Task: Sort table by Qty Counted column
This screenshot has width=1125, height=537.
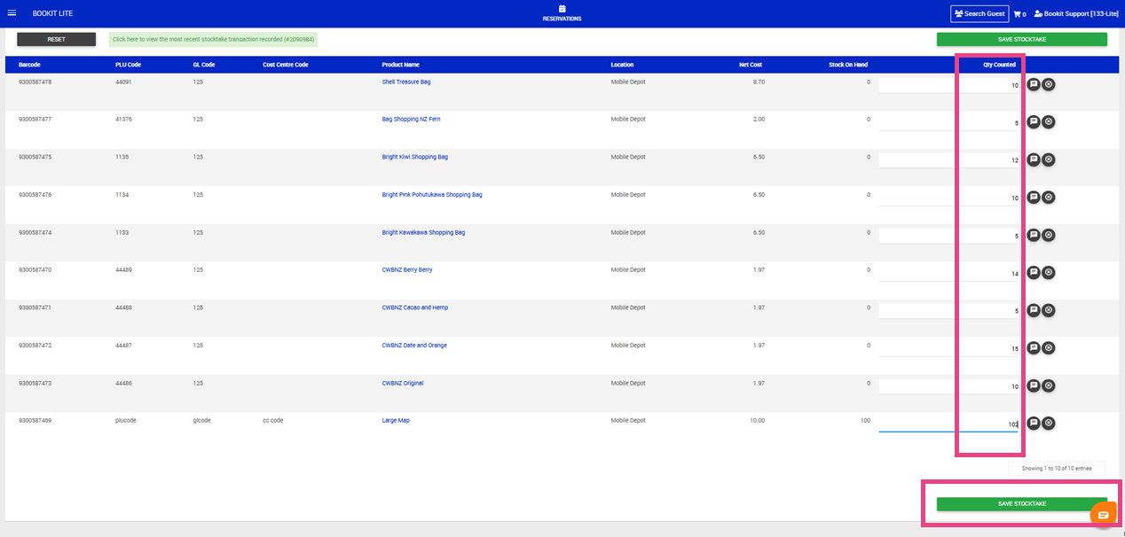Action: tap(1000, 65)
